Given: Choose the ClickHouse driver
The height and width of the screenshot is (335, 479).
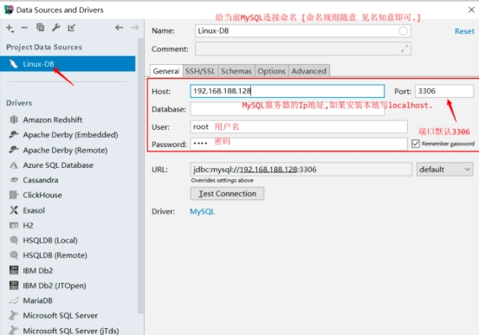Looking at the screenshot, I should tap(42, 195).
